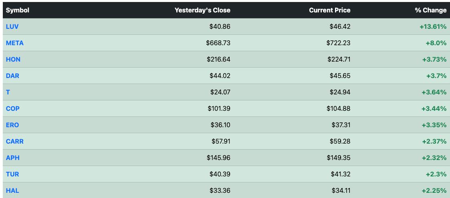The height and width of the screenshot is (198, 450).
Task: Click the HON symbol link
Action: [x=13, y=59]
